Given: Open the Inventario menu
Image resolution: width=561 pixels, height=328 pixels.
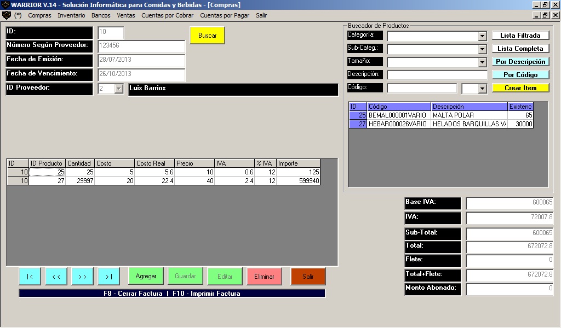Looking at the screenshot, I should click(71, 15).
